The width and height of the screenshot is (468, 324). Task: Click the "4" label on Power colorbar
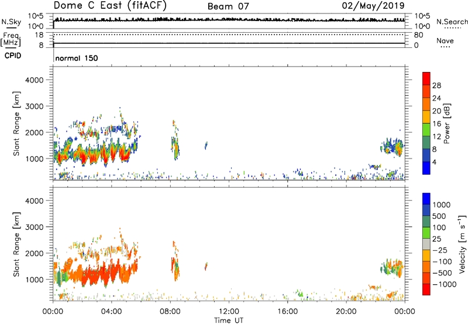pos(435,162)
